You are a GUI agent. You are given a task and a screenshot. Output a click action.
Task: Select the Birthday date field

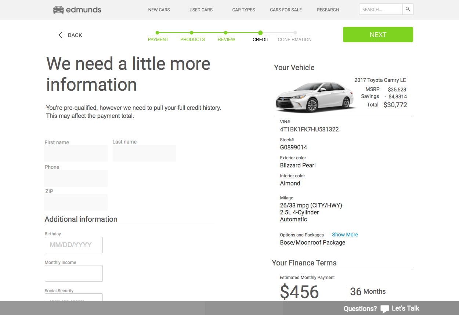click(x=74, y=245)
